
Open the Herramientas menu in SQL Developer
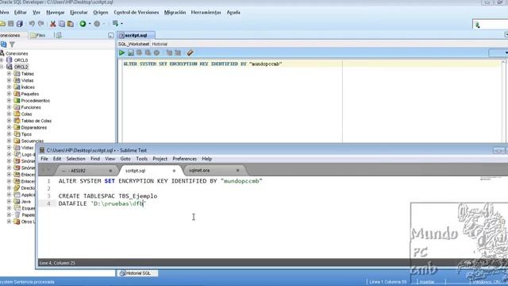[x=206, y=13]
